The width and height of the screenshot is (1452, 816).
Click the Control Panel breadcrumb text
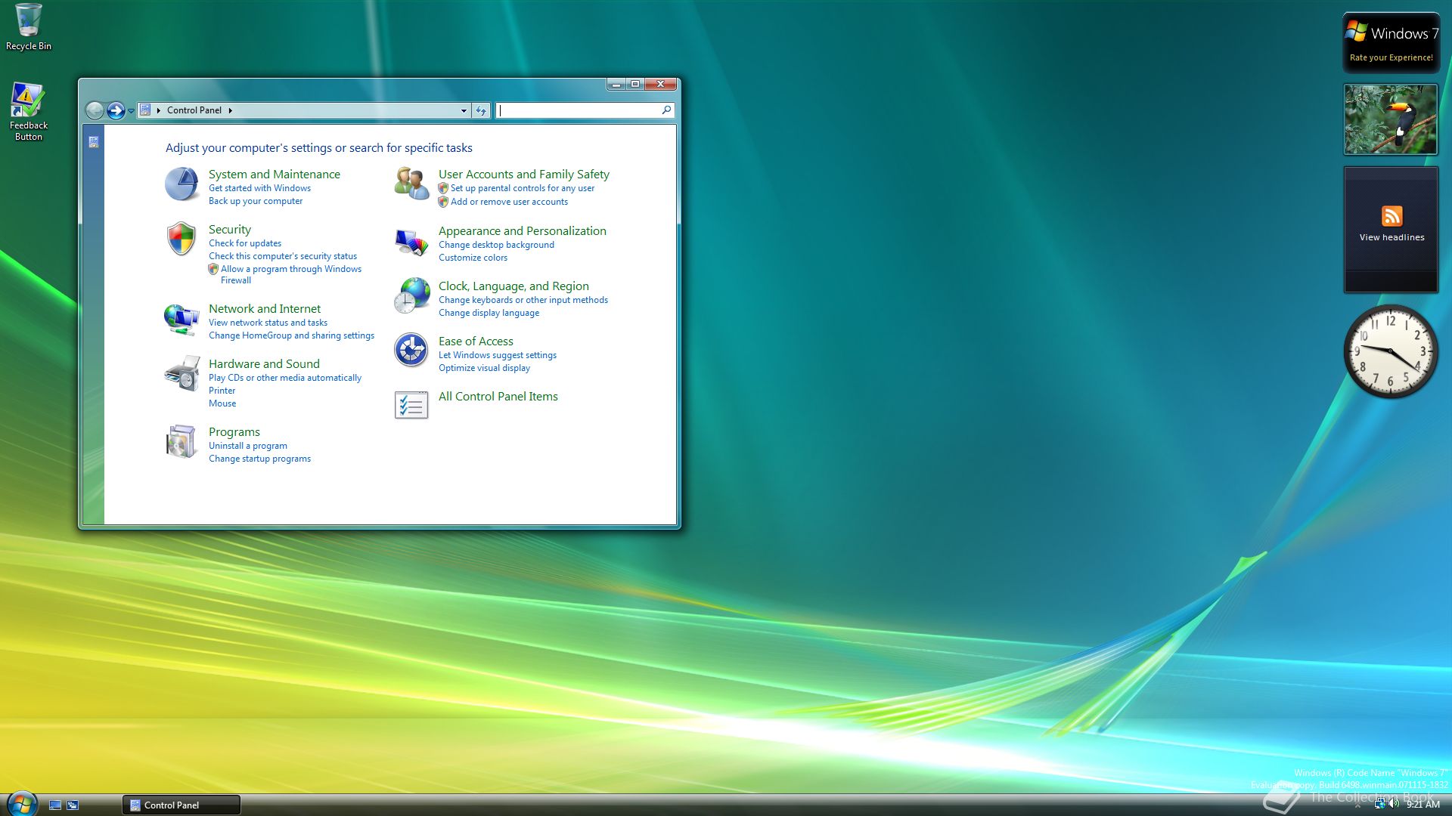[194, 110]
